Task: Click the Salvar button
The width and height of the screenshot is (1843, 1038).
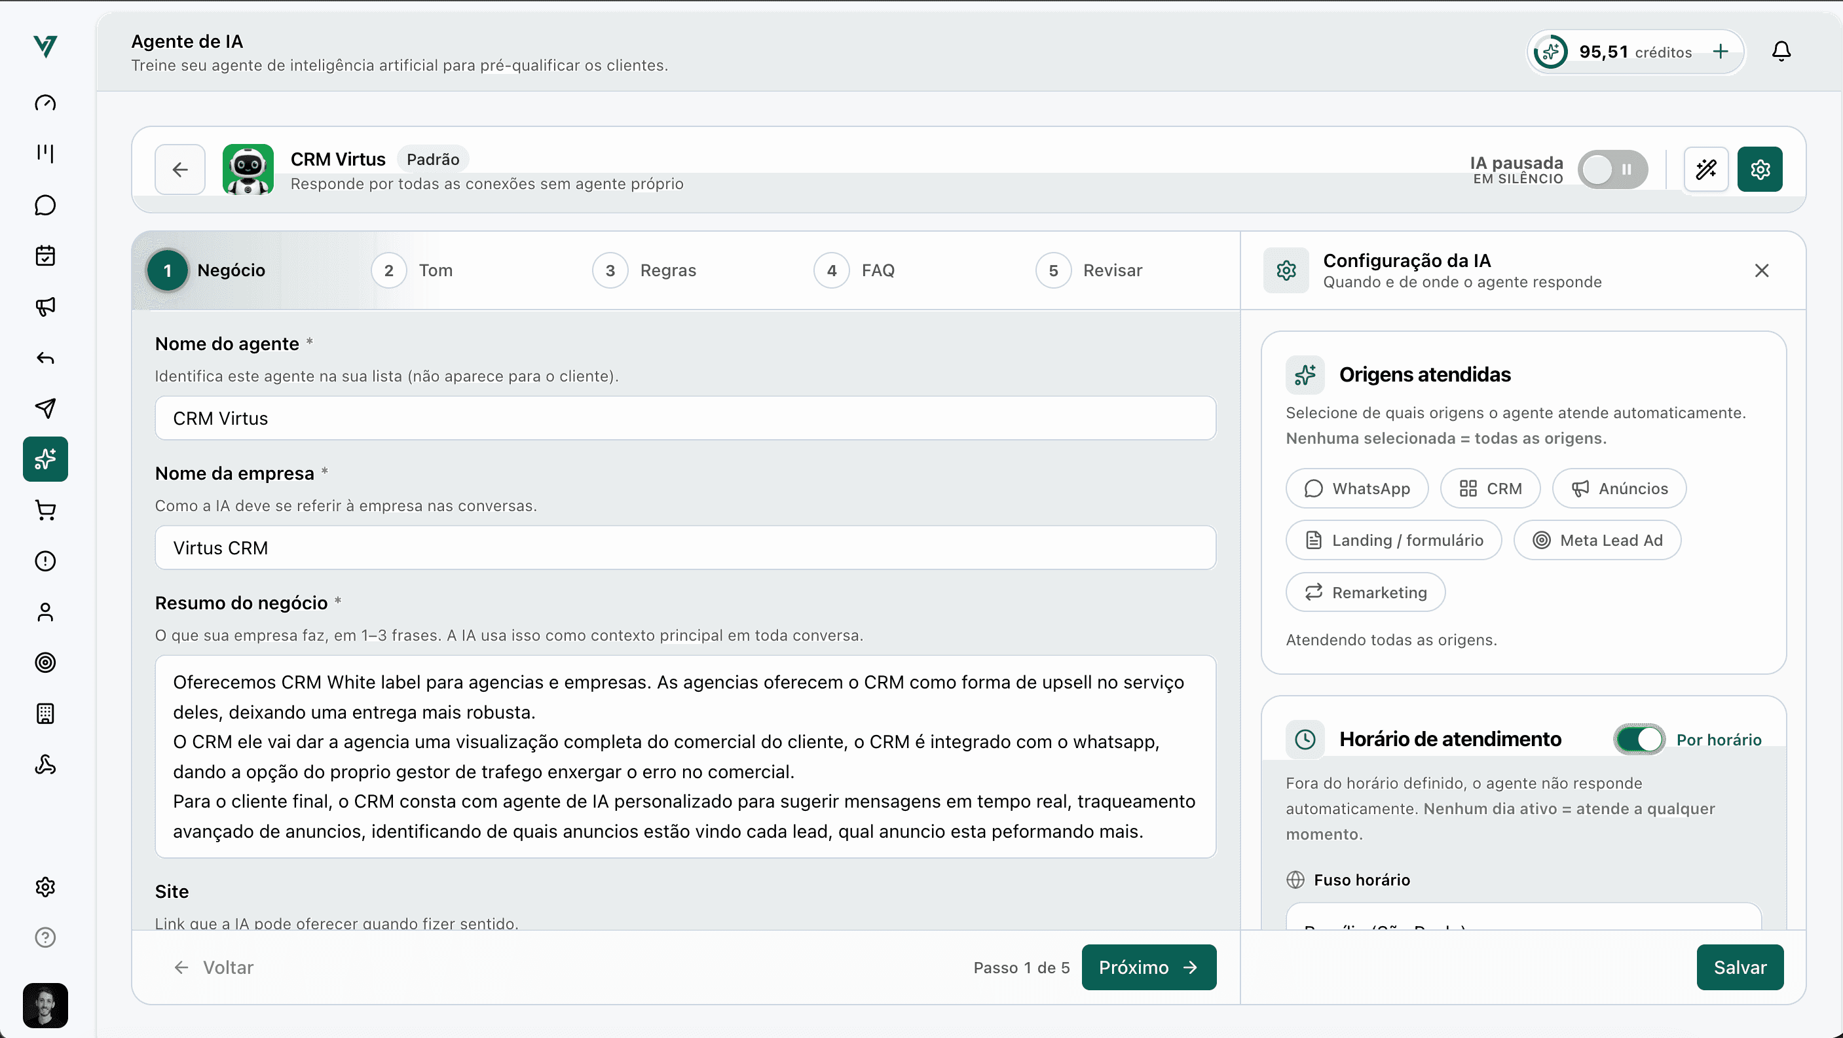Action: 1740,967
